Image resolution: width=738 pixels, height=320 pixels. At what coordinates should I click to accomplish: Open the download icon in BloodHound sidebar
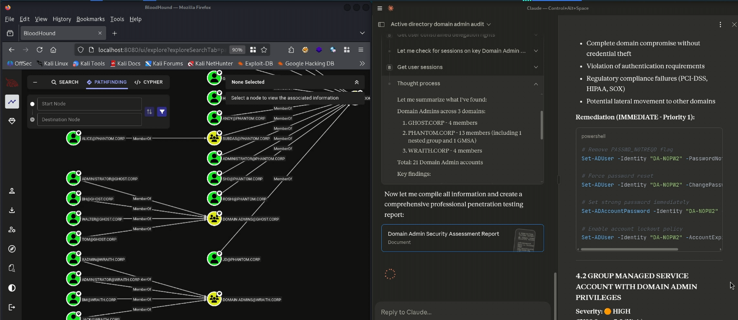pos(12,210)
